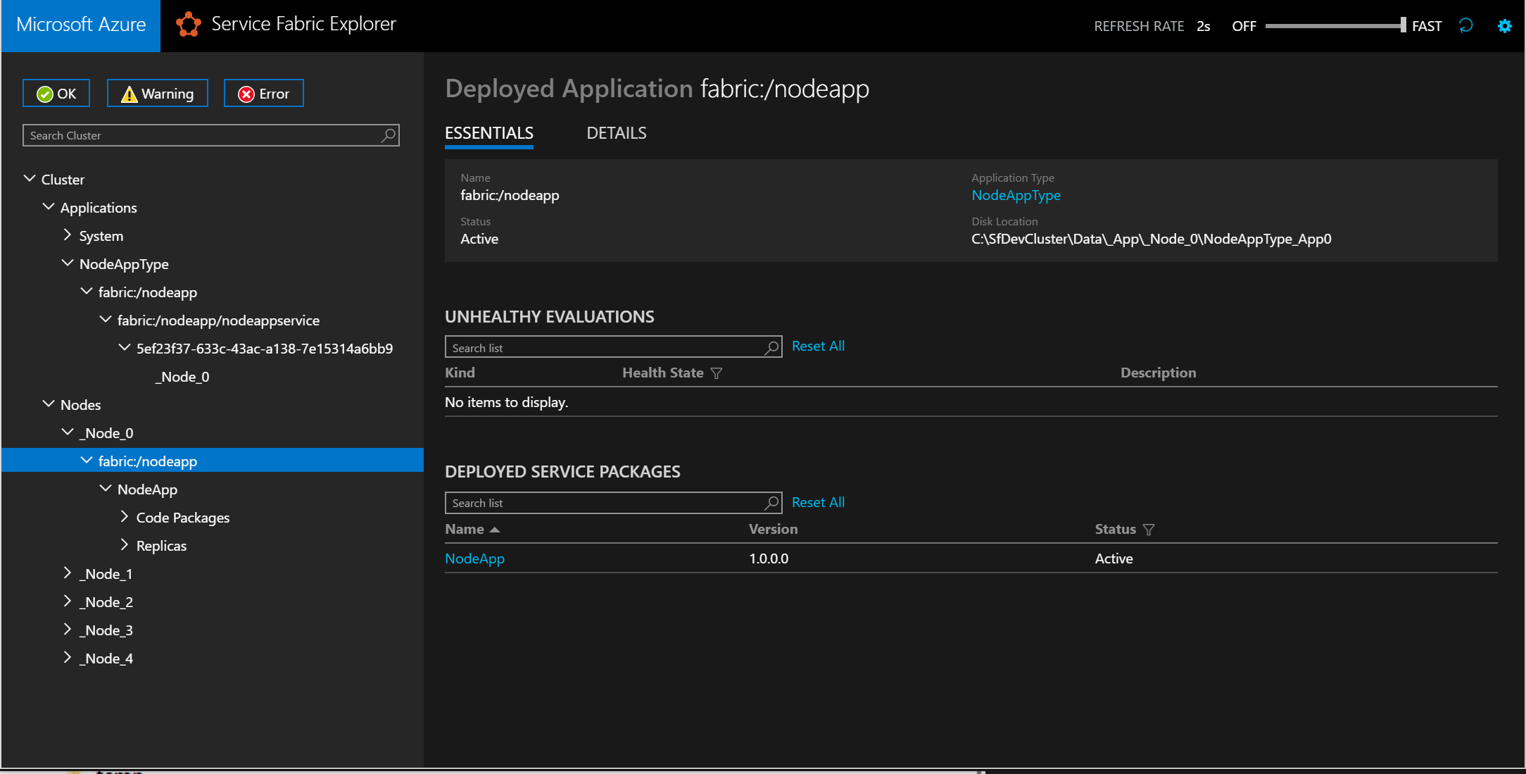Switch to the DETAILS tab
The width and height of the screenshot is (1526, 774).
[x=615, y=132]
